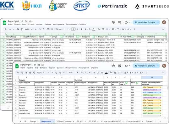This screenshot has width=169, height=124.
Task: Toggle italic formatting in front window toolbar
Action: click(x=98, y=73)
